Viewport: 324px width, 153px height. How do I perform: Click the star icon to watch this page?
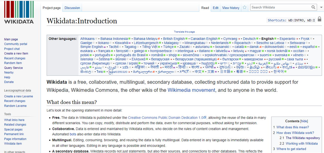click(244, 8)
